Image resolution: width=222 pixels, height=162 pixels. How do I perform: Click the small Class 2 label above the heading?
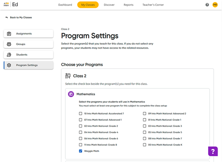[x=65, y=29]
